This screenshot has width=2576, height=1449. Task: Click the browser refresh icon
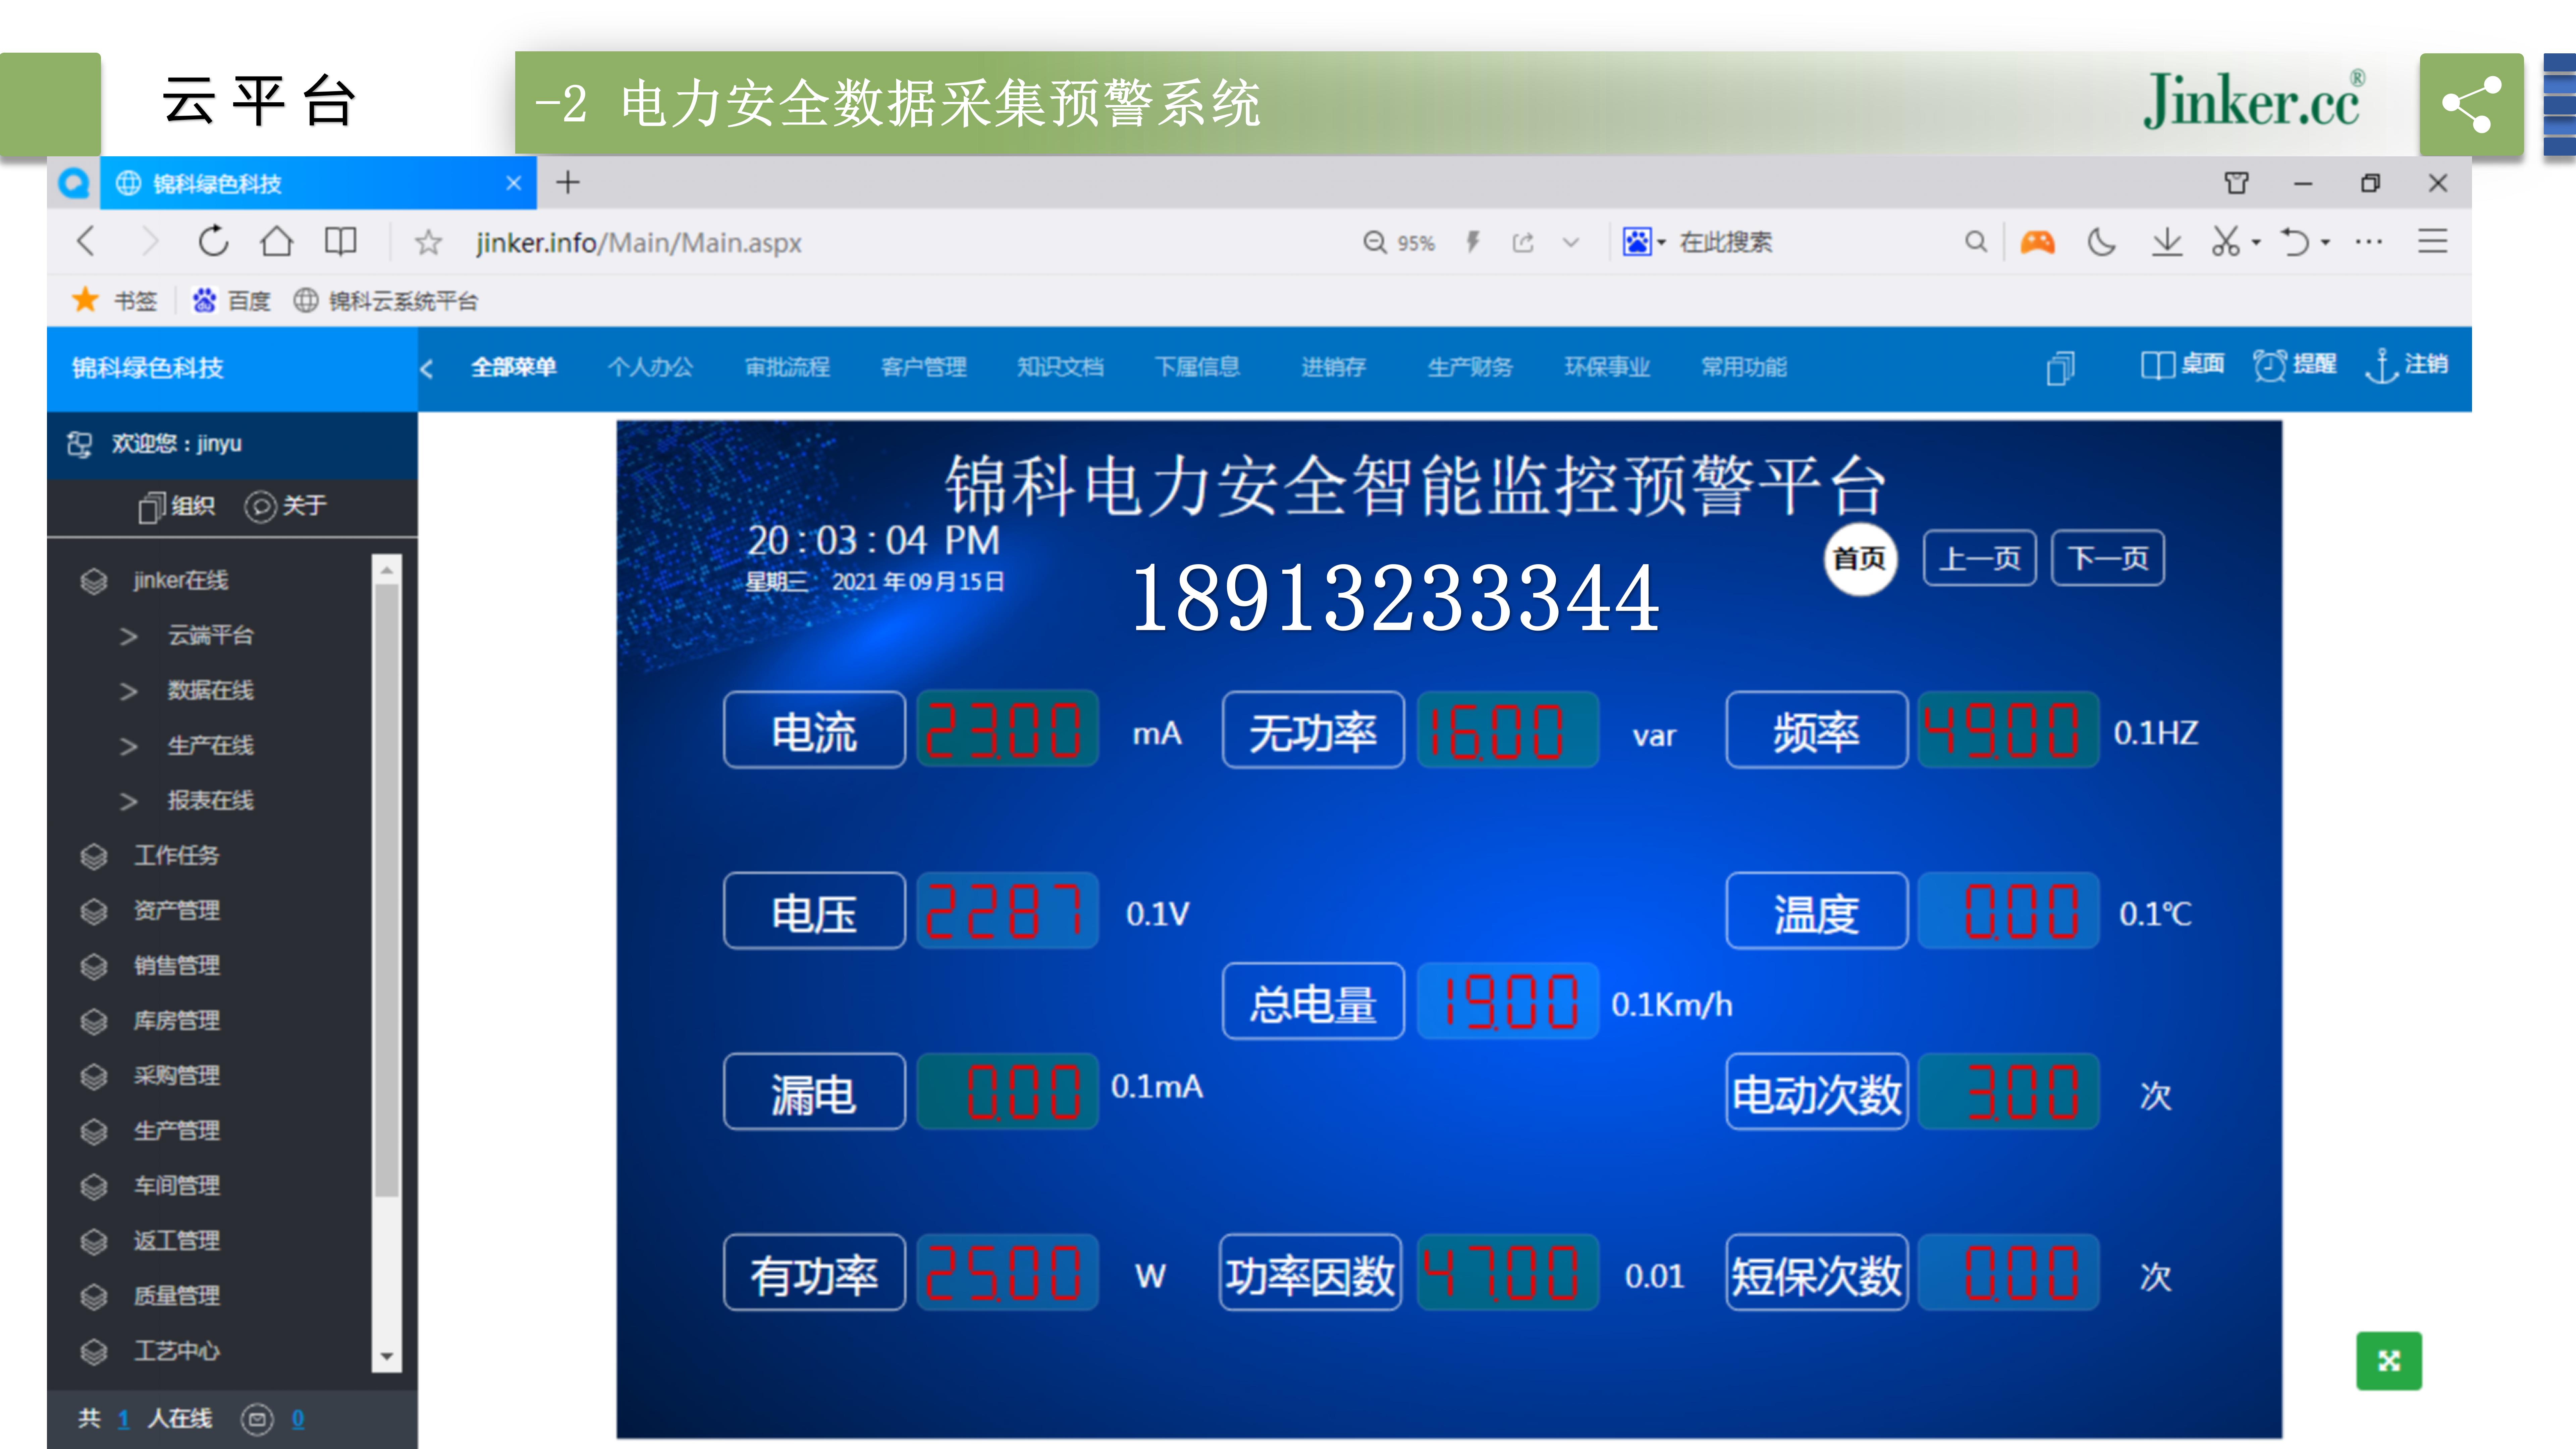[x=213, y=242]
